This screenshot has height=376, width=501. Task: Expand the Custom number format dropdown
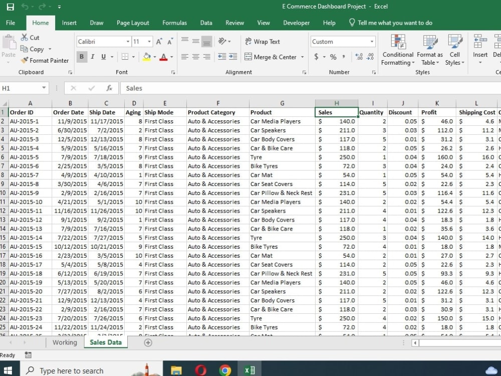(x=372, y=42)
